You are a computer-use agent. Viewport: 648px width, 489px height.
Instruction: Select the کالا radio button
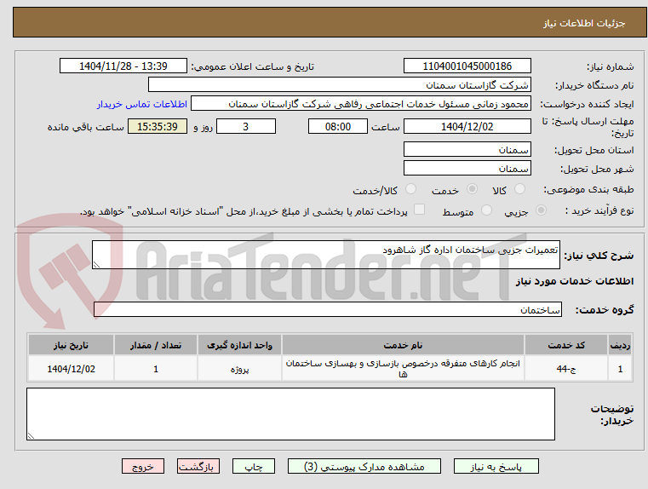pyautogui.click(x=519, y=189)
